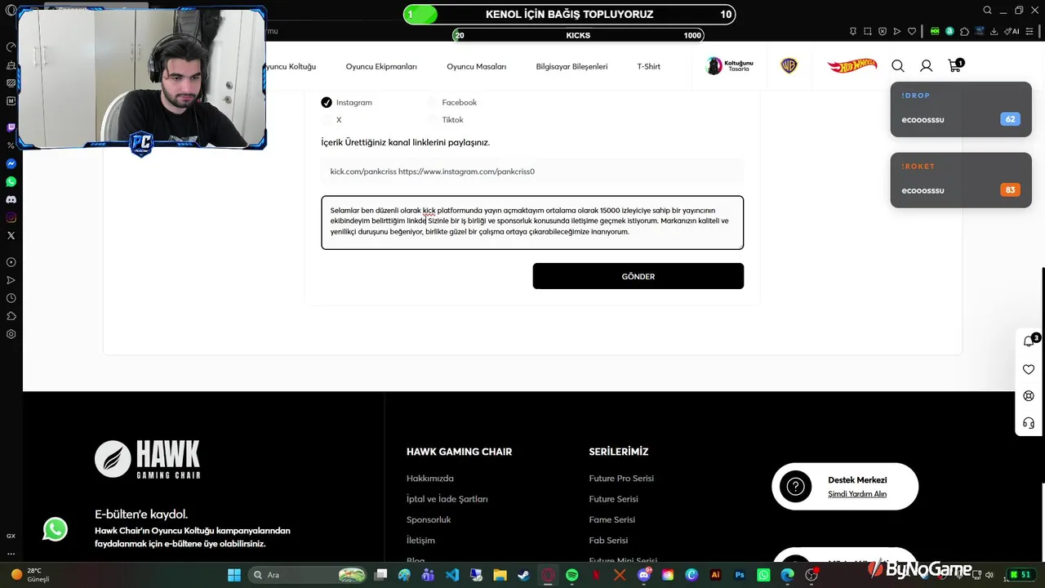
Task: Open the Sponsorluk footer link
Action: pos(429,519)
